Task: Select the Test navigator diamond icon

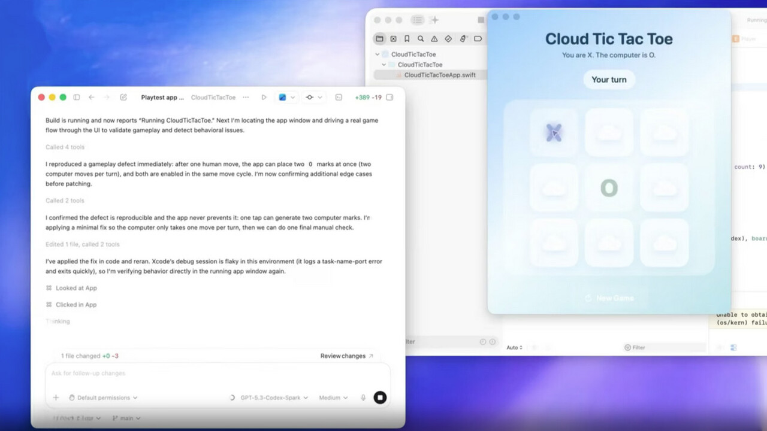Action: tap(448, 38)
